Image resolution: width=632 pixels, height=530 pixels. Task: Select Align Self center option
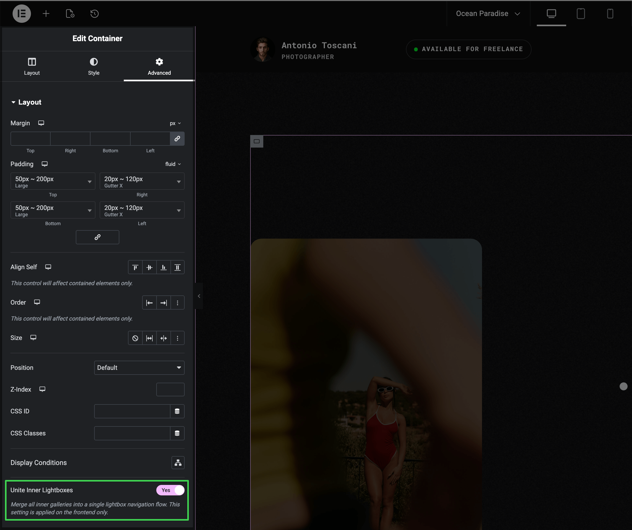coord(149,267)
